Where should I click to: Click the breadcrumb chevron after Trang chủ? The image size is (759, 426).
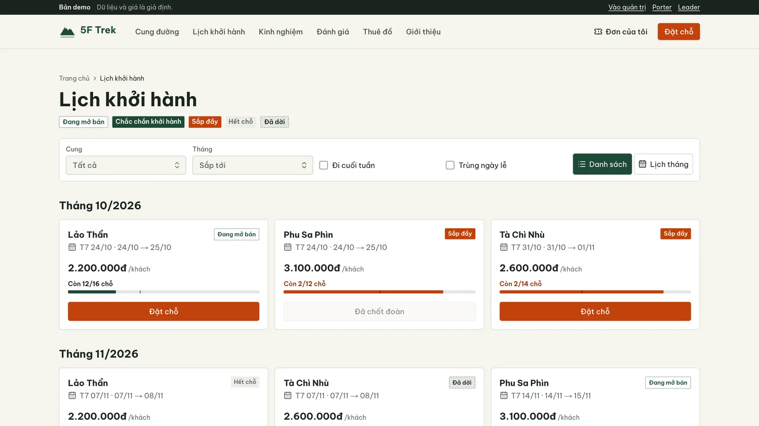coord(95,79)
